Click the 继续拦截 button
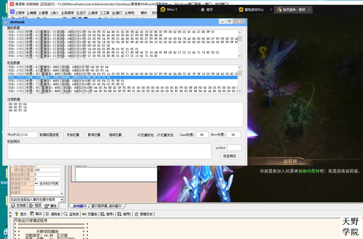The width and height of the screenshot is (363, 239). (115, 135)
